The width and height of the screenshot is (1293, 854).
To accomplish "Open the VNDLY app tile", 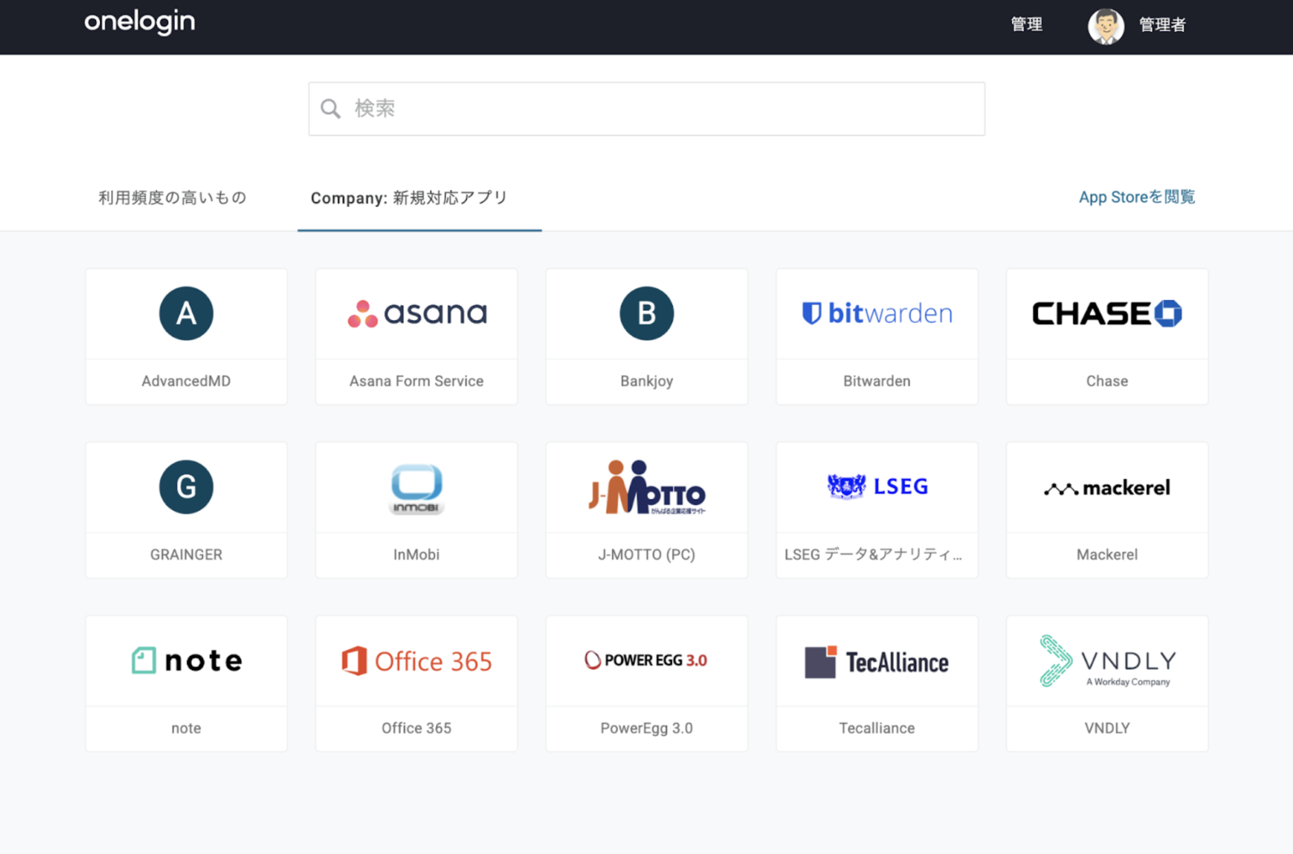I will pyautogui.click(x=1107, y=683).
